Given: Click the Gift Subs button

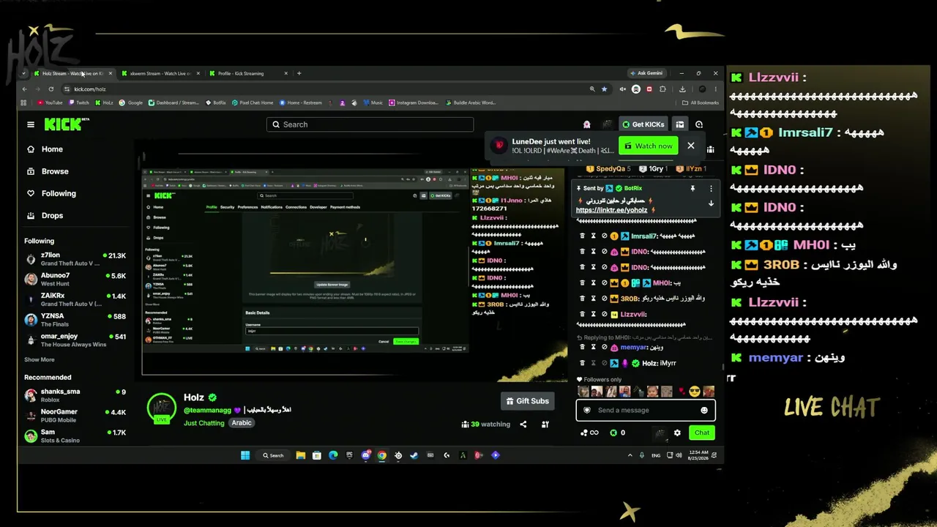Looking at the screenshot, I should point(527,401).
